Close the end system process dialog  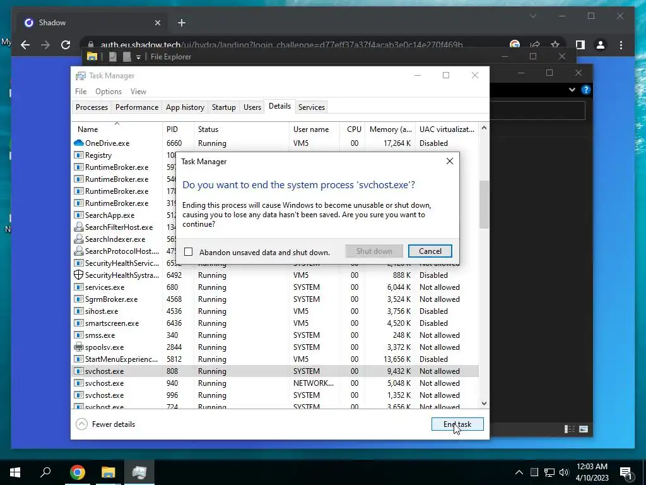pyautogui.click(x=449, y=161)
